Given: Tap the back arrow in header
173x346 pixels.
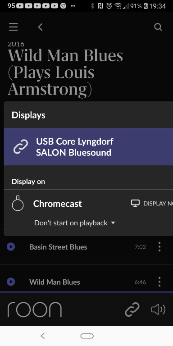Looking at the screenshot, I should (40, 27).
